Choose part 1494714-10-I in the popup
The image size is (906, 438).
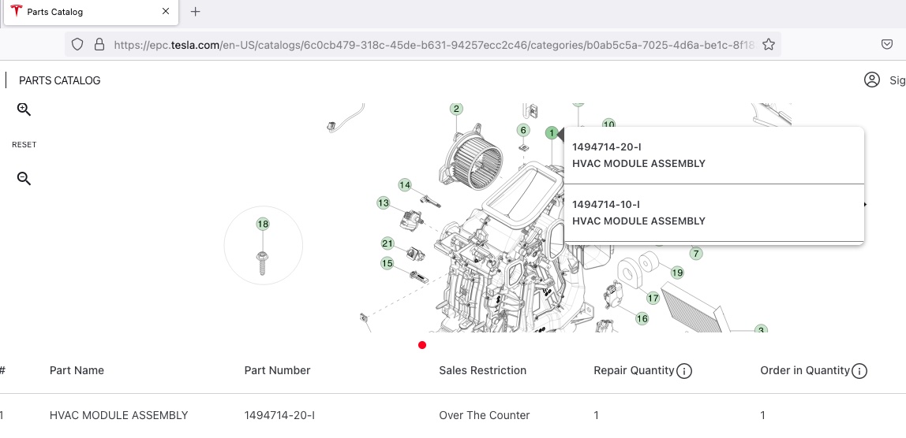pos(713,213)
